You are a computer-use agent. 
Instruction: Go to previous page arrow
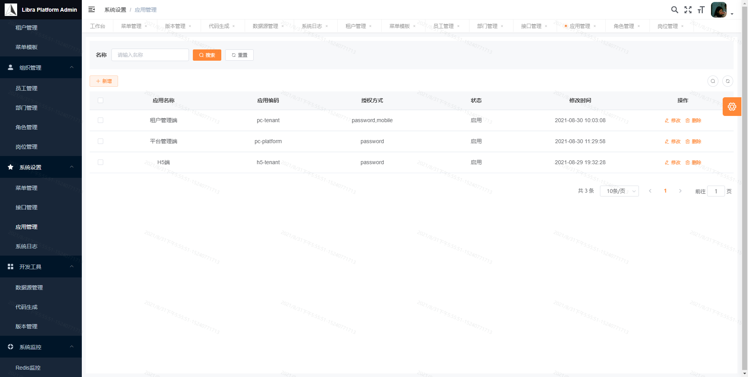click(x=650, y=191)
